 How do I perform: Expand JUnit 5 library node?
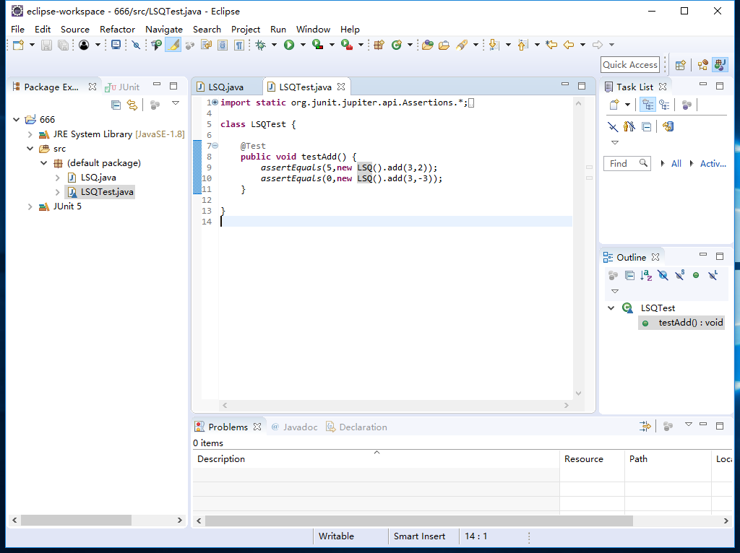pos(30,206)
